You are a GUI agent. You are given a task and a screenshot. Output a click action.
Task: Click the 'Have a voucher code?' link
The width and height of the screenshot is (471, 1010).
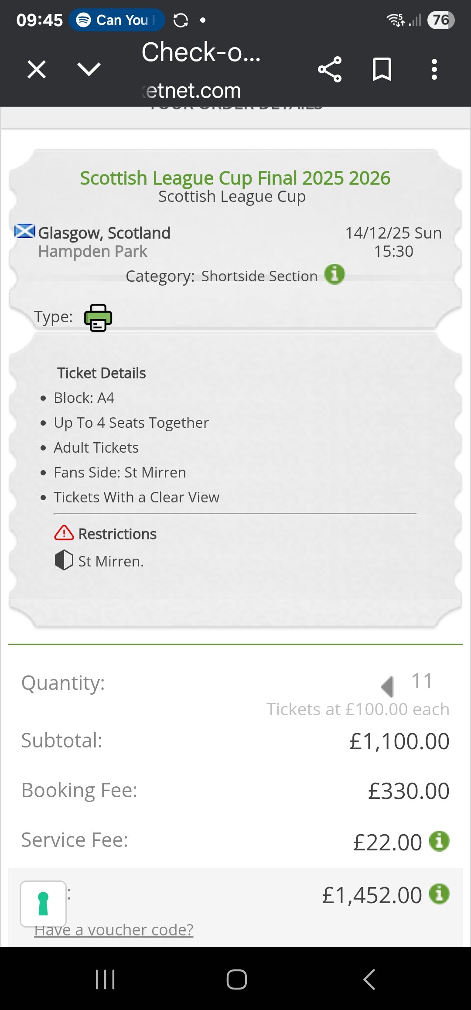(x=114, y=930)
